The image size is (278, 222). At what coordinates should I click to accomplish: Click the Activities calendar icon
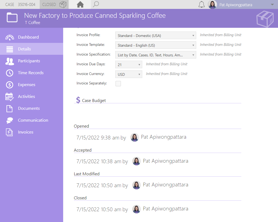(9, 97)
